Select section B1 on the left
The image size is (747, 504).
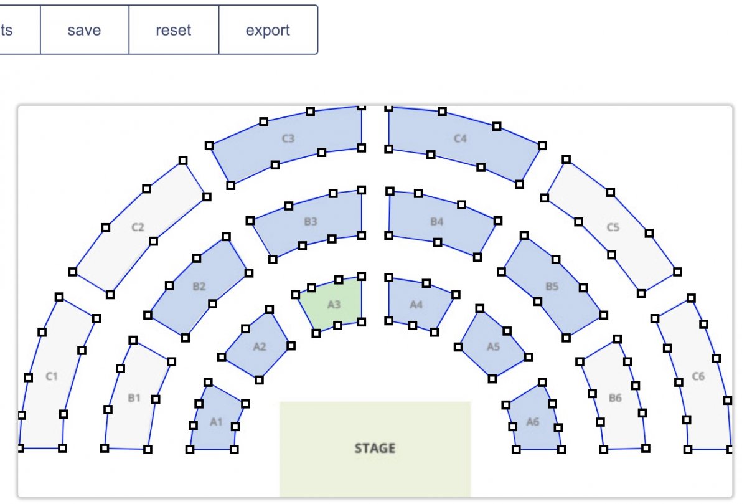point(134,397)
